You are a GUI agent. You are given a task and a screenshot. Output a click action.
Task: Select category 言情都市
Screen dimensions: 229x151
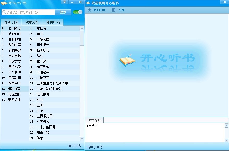(15, 39)
